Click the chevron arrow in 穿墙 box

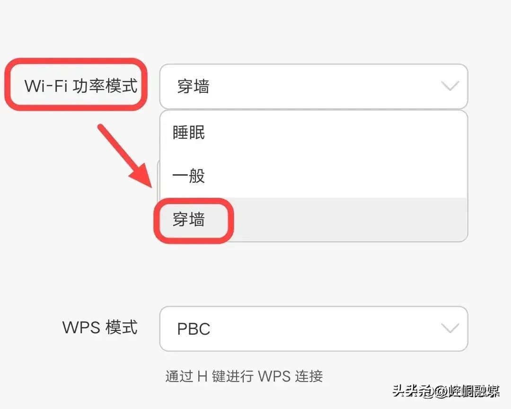pos(450,86)
